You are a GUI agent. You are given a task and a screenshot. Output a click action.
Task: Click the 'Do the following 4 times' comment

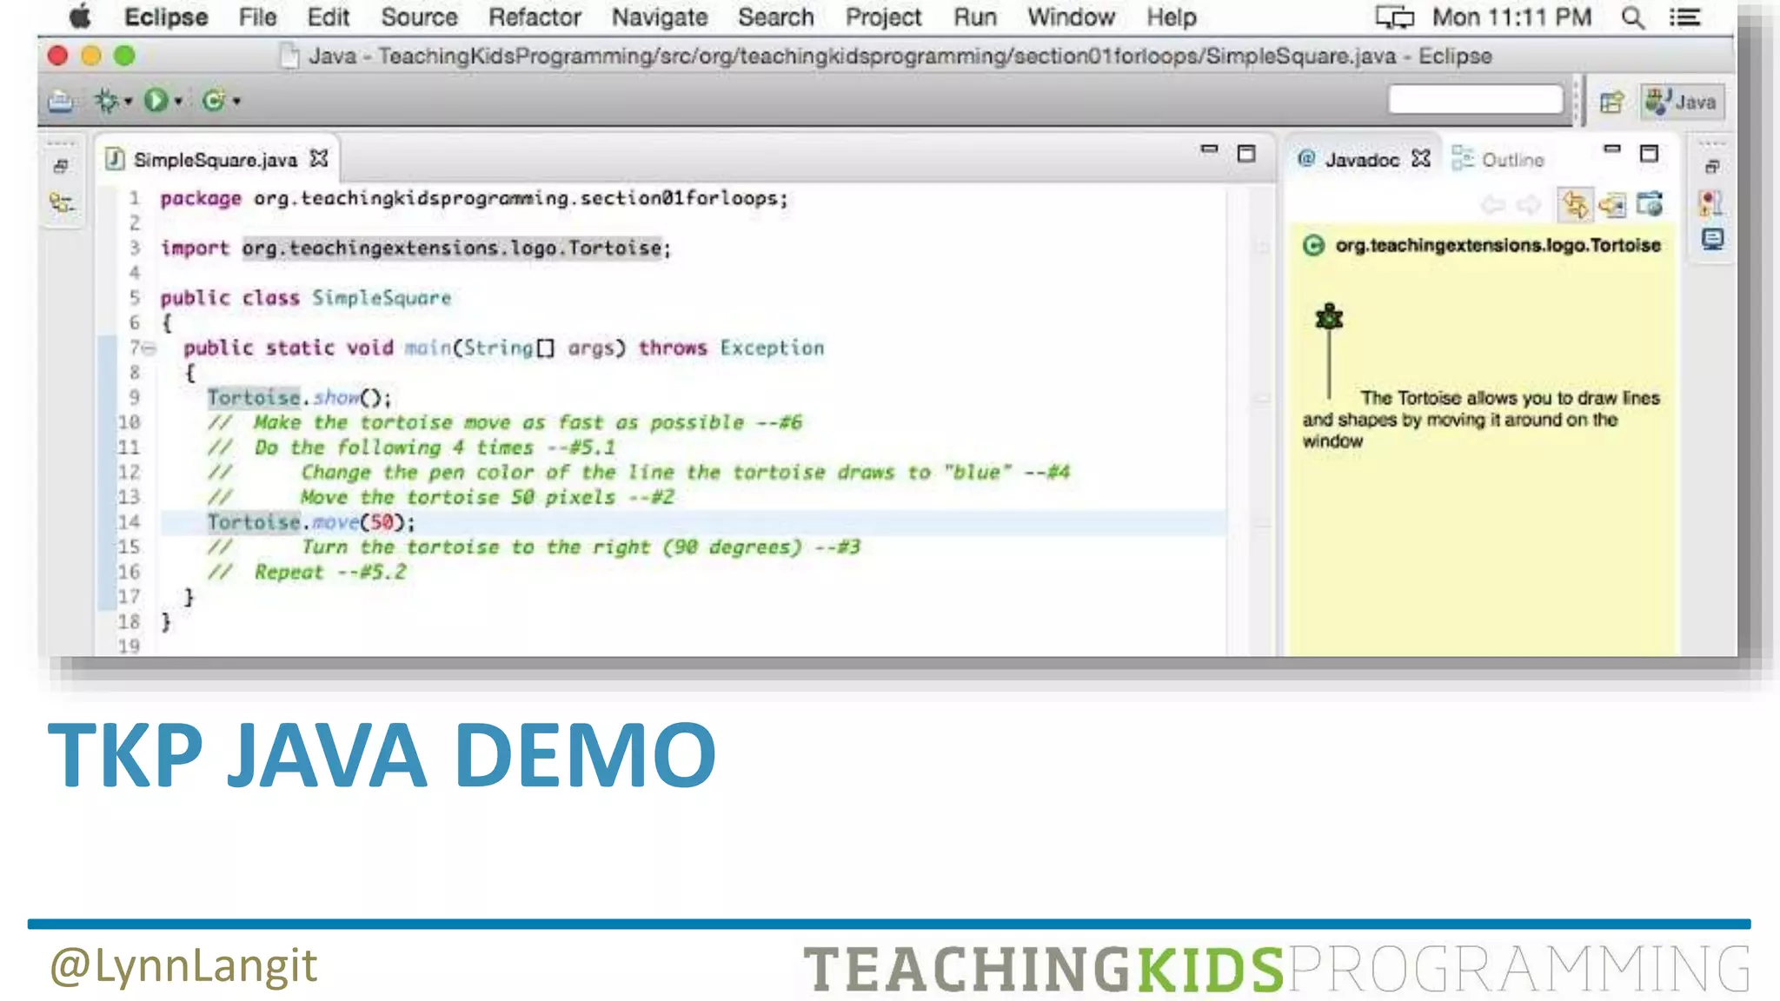pos(411,448)
